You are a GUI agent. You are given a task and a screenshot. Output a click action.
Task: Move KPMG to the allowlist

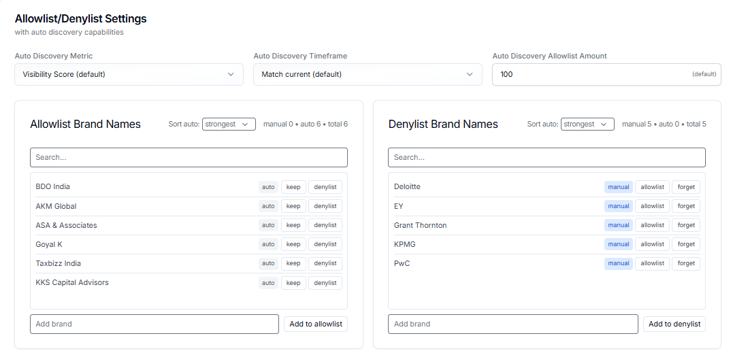pos(652,244)
